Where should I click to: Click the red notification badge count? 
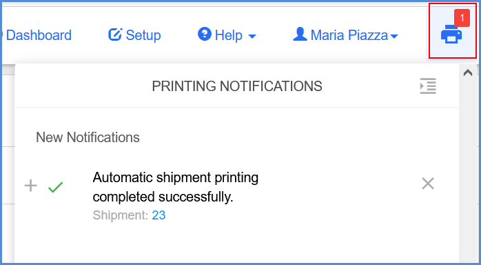click(462, 18)
